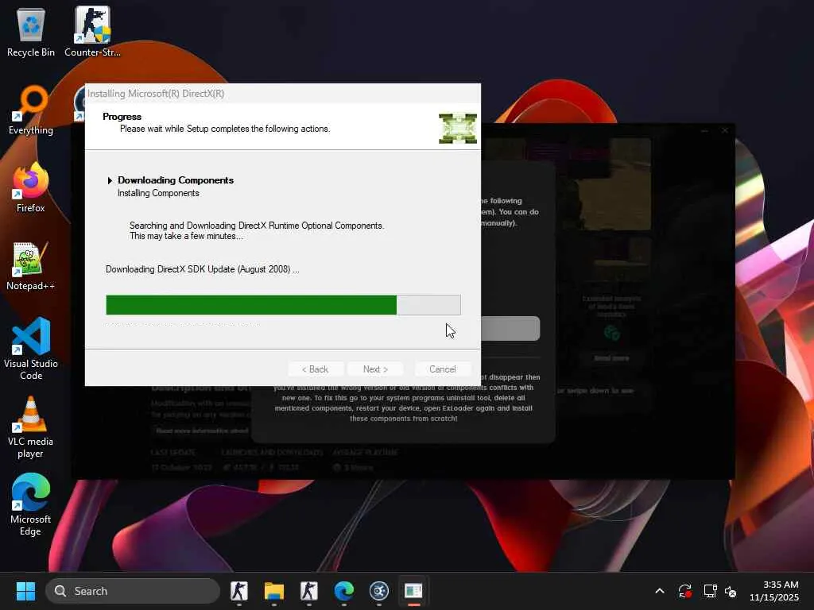Viewport: 814px width, 610px height.
Task: Close the dark ExLoader background window
Action: coord(725,131)
